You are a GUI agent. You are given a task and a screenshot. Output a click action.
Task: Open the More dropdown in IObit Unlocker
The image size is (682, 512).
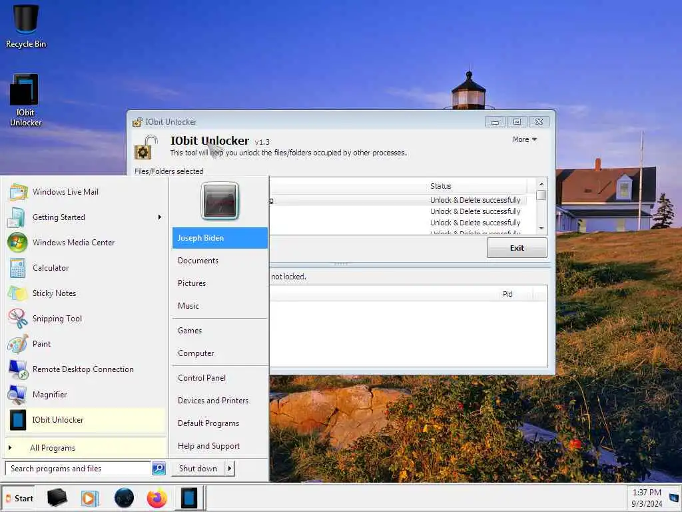click(525, 140)
